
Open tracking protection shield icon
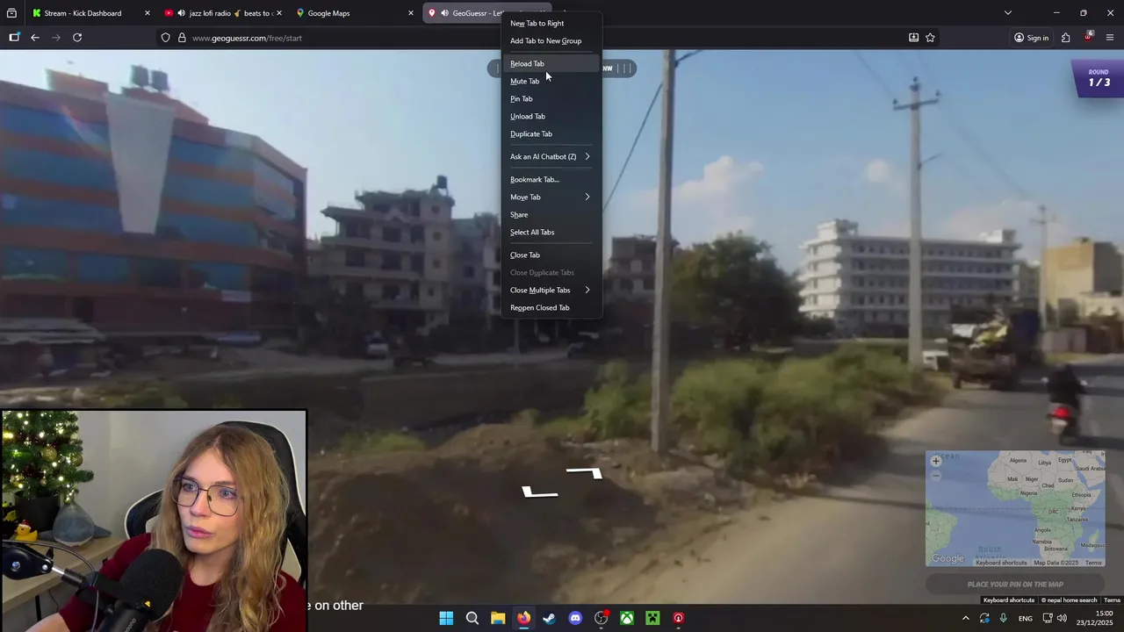tap(165, 38)
